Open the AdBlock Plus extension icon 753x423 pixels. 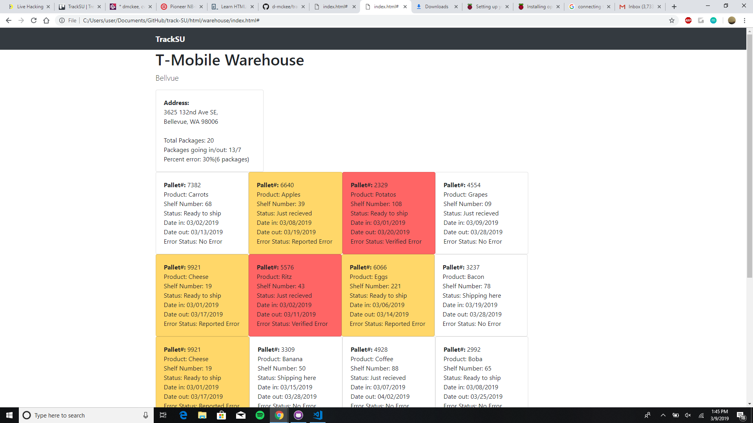688,20
